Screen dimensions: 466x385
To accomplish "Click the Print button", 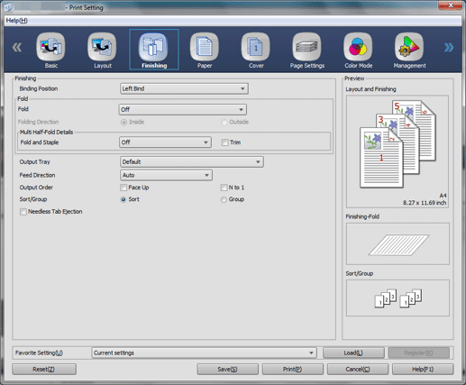I will (293, 369).
